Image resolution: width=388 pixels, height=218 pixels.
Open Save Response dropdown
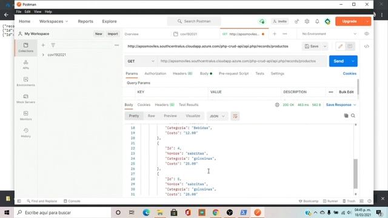(341, 105)
